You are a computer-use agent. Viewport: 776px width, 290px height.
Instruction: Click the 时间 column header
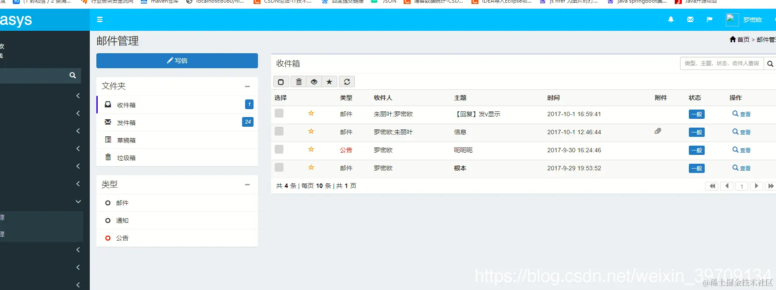[x=553, y=98]
